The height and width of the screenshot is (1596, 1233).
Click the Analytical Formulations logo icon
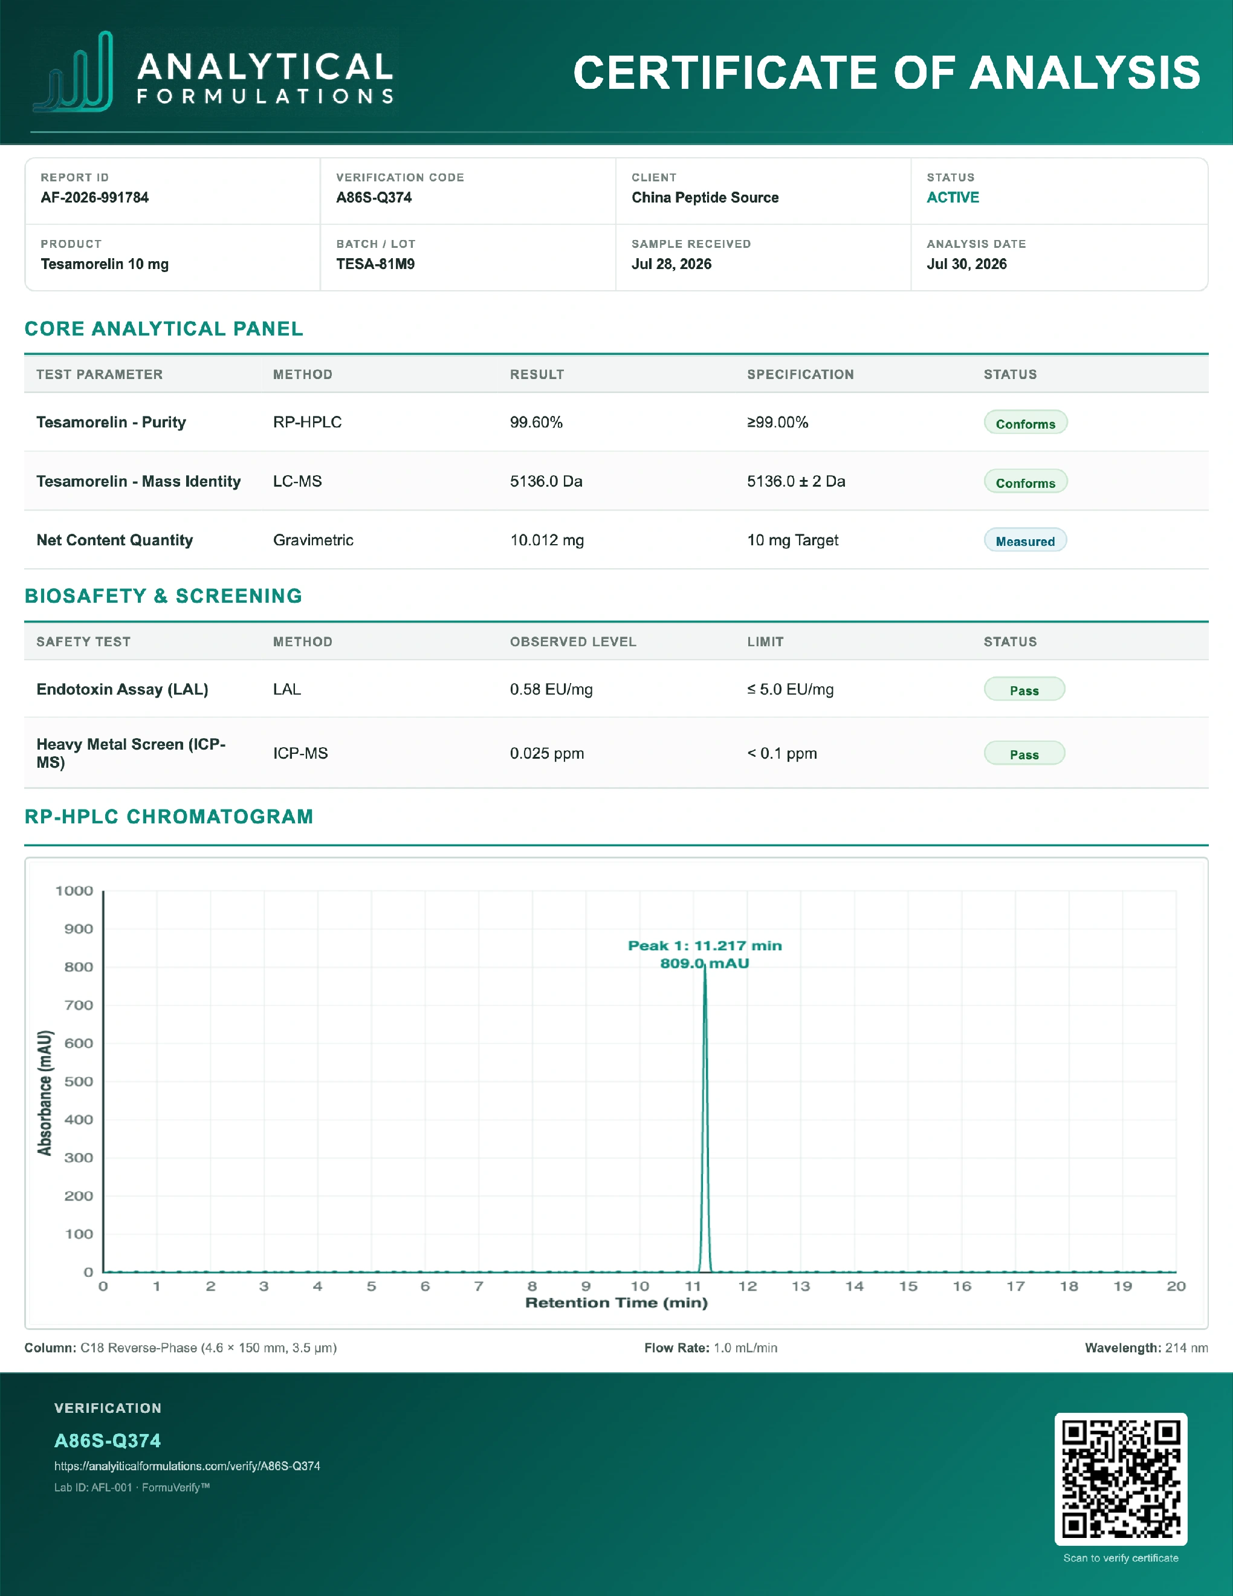[x=73, y=71]
